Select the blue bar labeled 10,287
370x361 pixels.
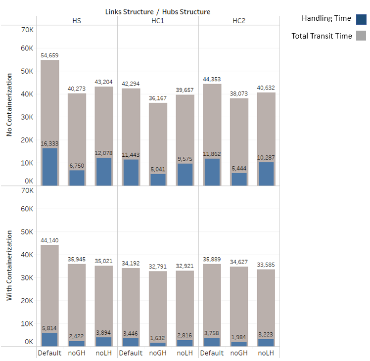click(266, 174)
